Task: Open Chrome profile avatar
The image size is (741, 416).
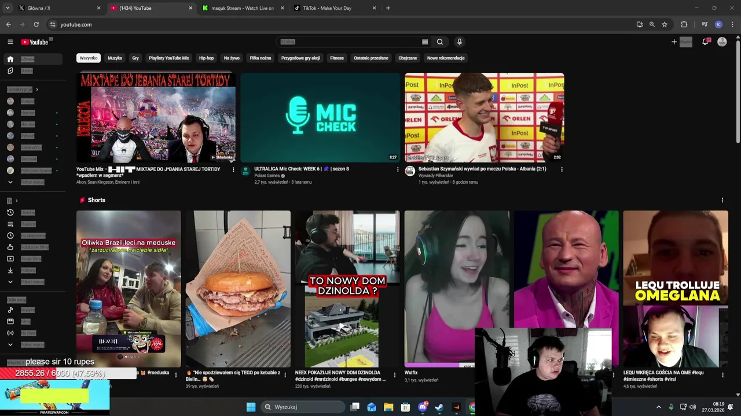Action: [718, 24]
